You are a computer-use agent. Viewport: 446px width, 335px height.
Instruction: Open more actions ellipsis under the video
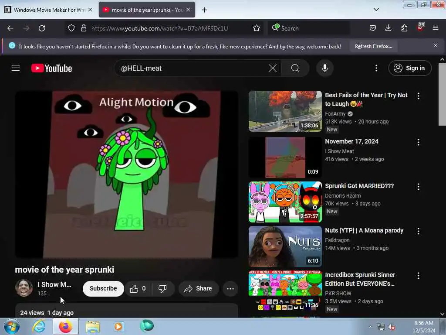(230, 289)
